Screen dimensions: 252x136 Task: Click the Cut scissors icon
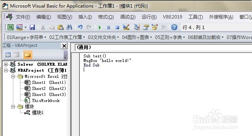point(43,27)
